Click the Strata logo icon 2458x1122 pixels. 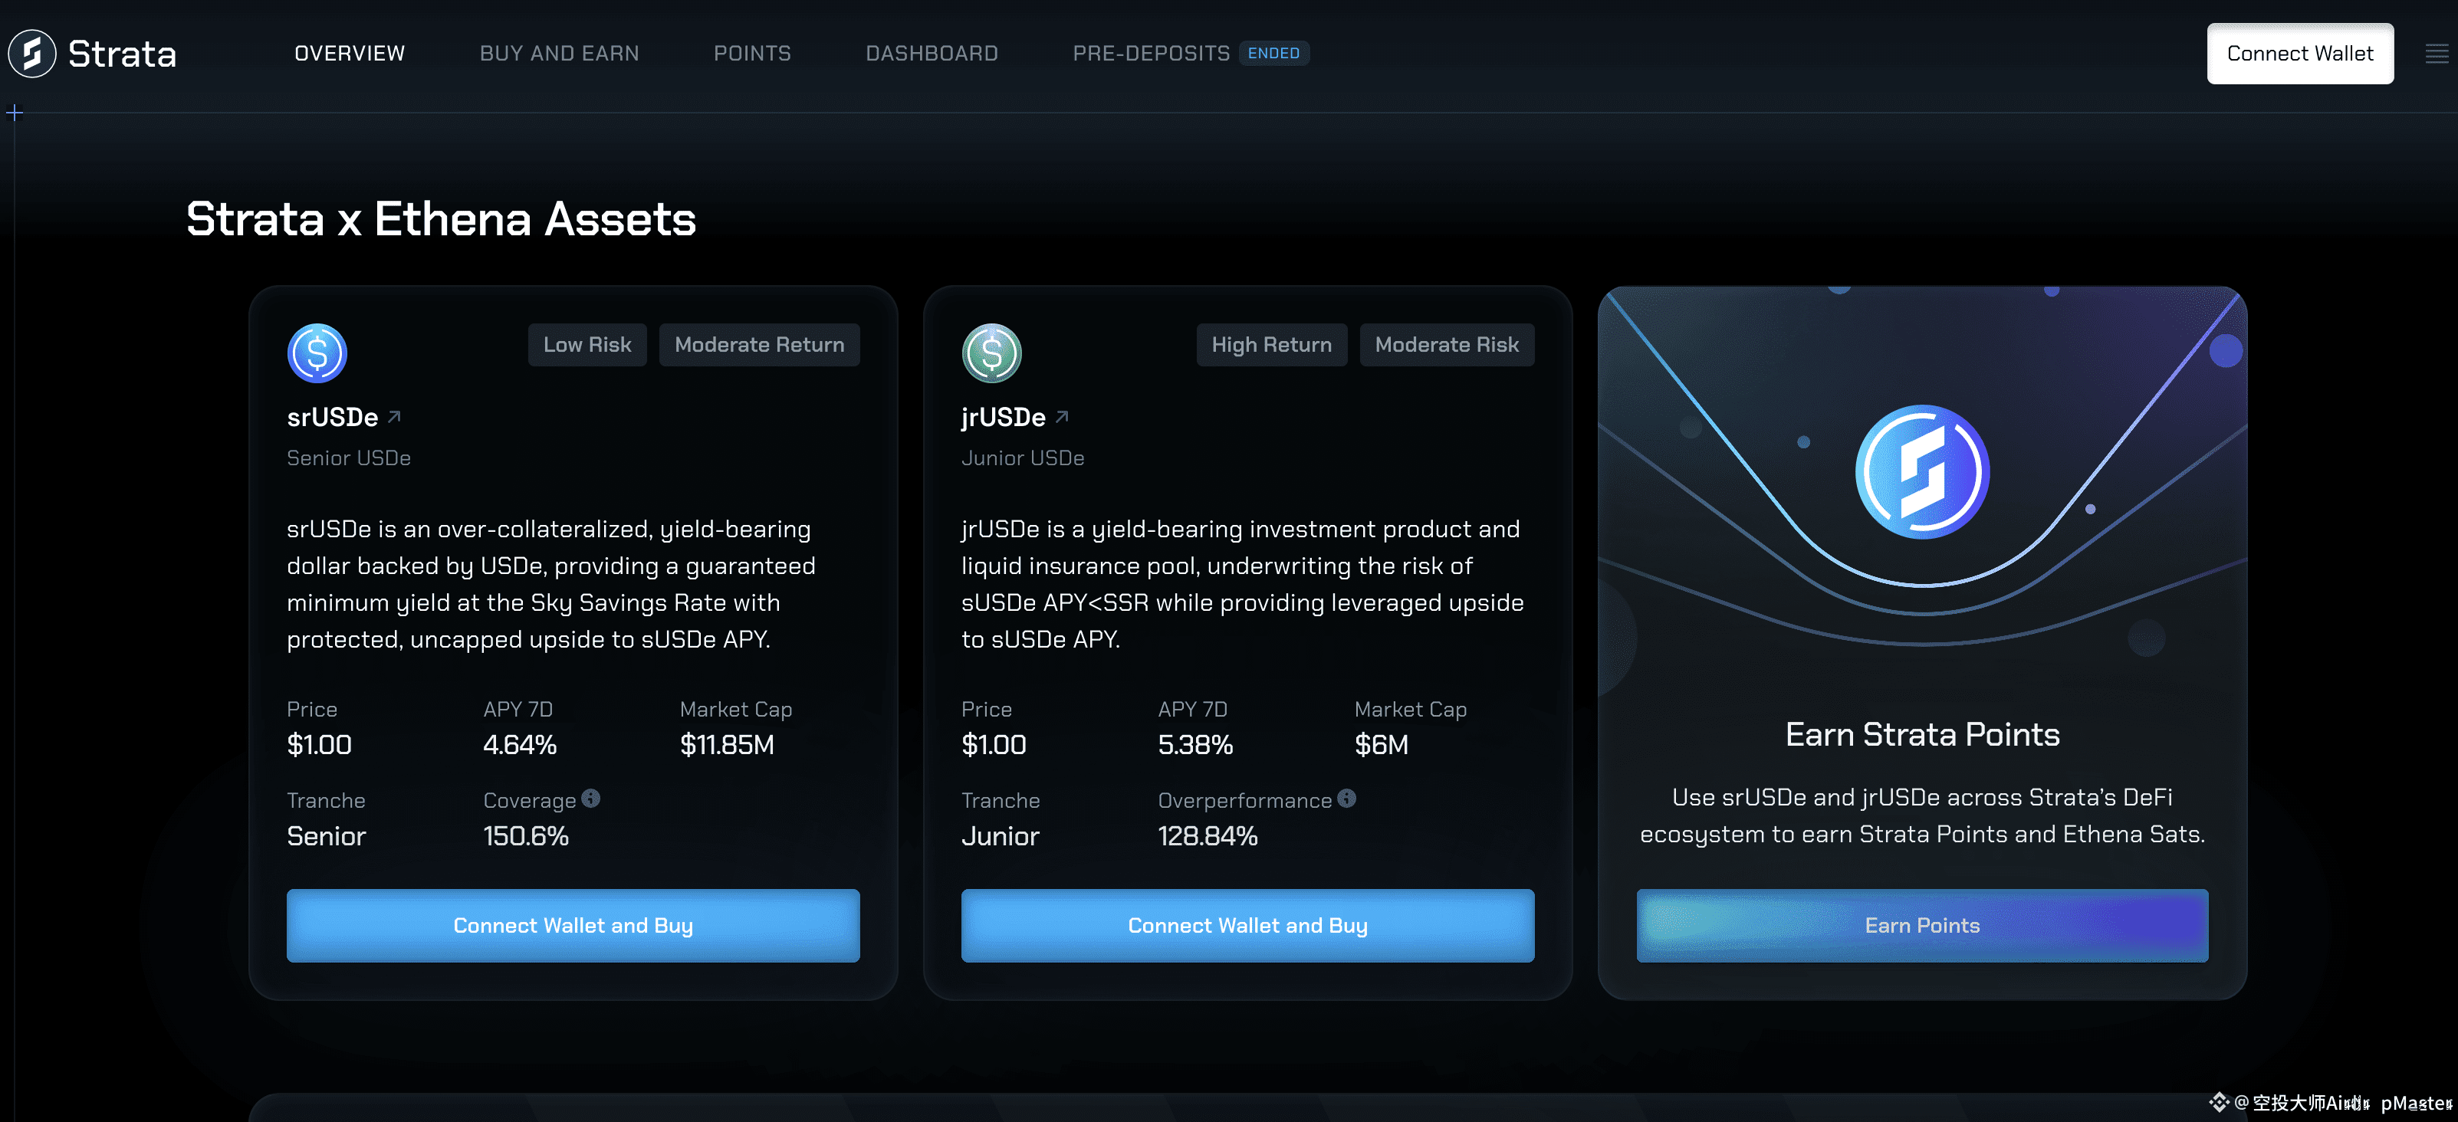[32, 54]
